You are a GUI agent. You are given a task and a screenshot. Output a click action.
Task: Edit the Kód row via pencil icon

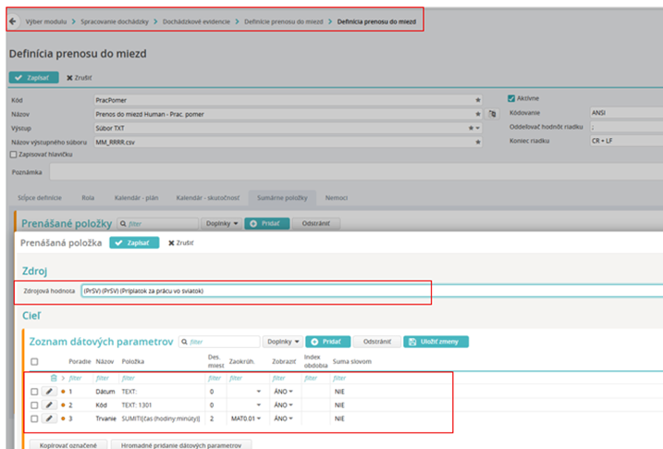pyautogui.click(x=49, y=405)
